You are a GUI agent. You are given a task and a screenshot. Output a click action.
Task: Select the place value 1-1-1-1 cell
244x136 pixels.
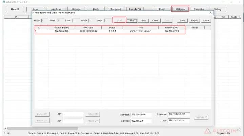[x=112, y=31]
